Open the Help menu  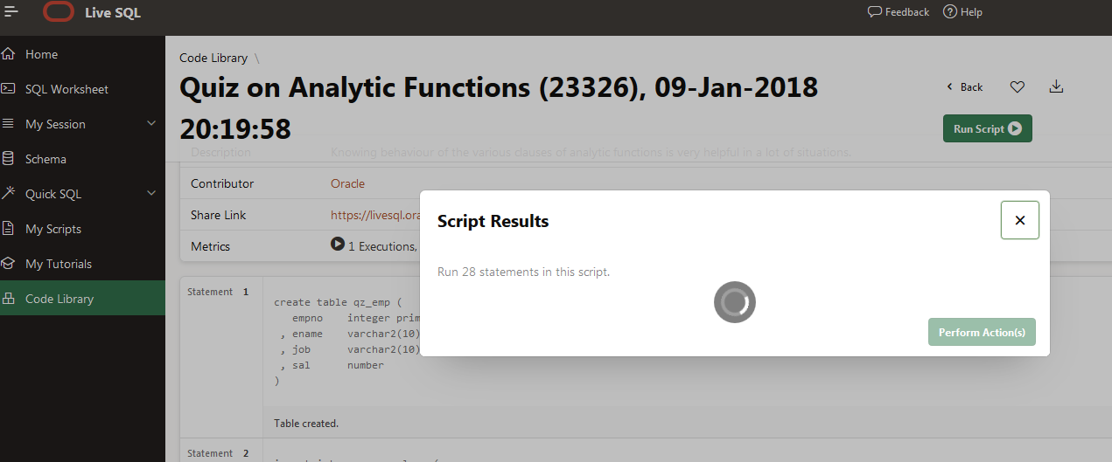(x=962, y=12)
